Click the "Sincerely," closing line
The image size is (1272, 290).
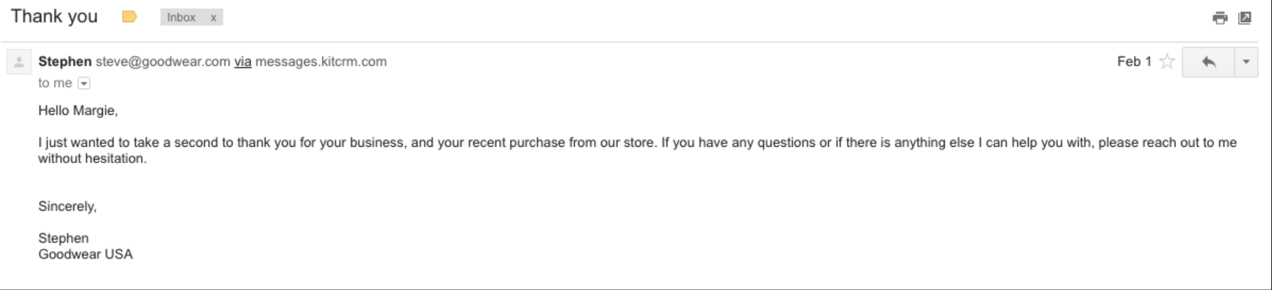click(x=67, y=206)
